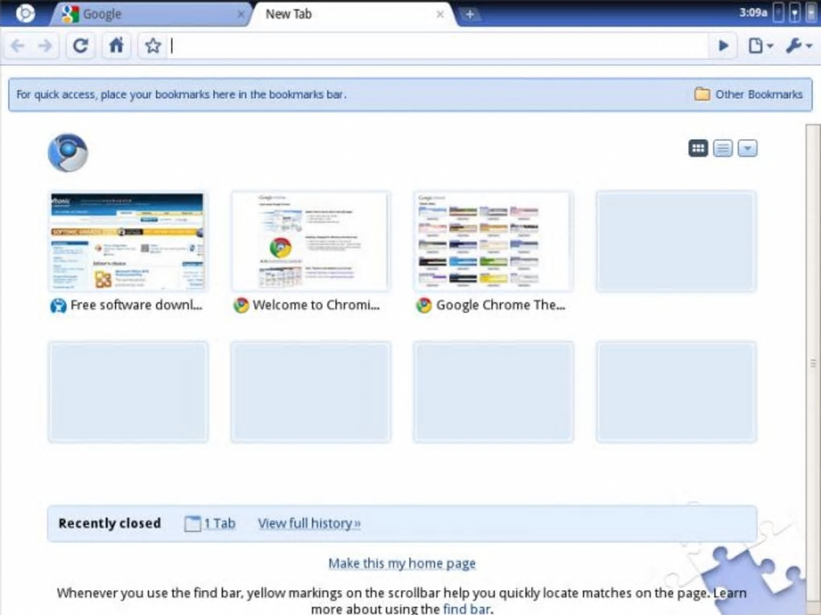Click the 'Welcome to Chromi...' title
This screenshot has height=615, width=821.
(316, 305)
